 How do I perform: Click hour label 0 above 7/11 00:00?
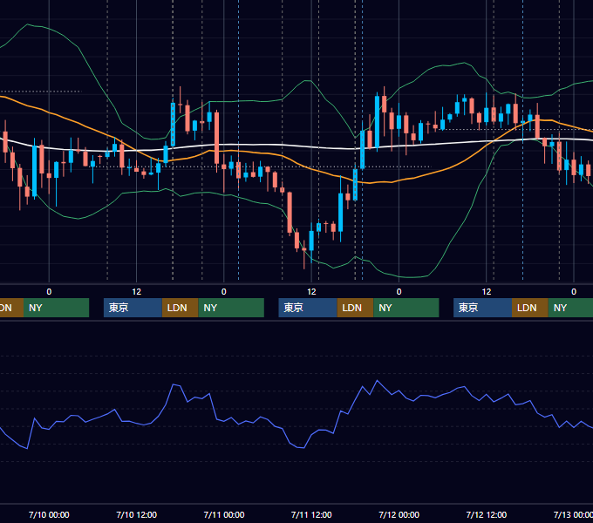click(224, 292)
